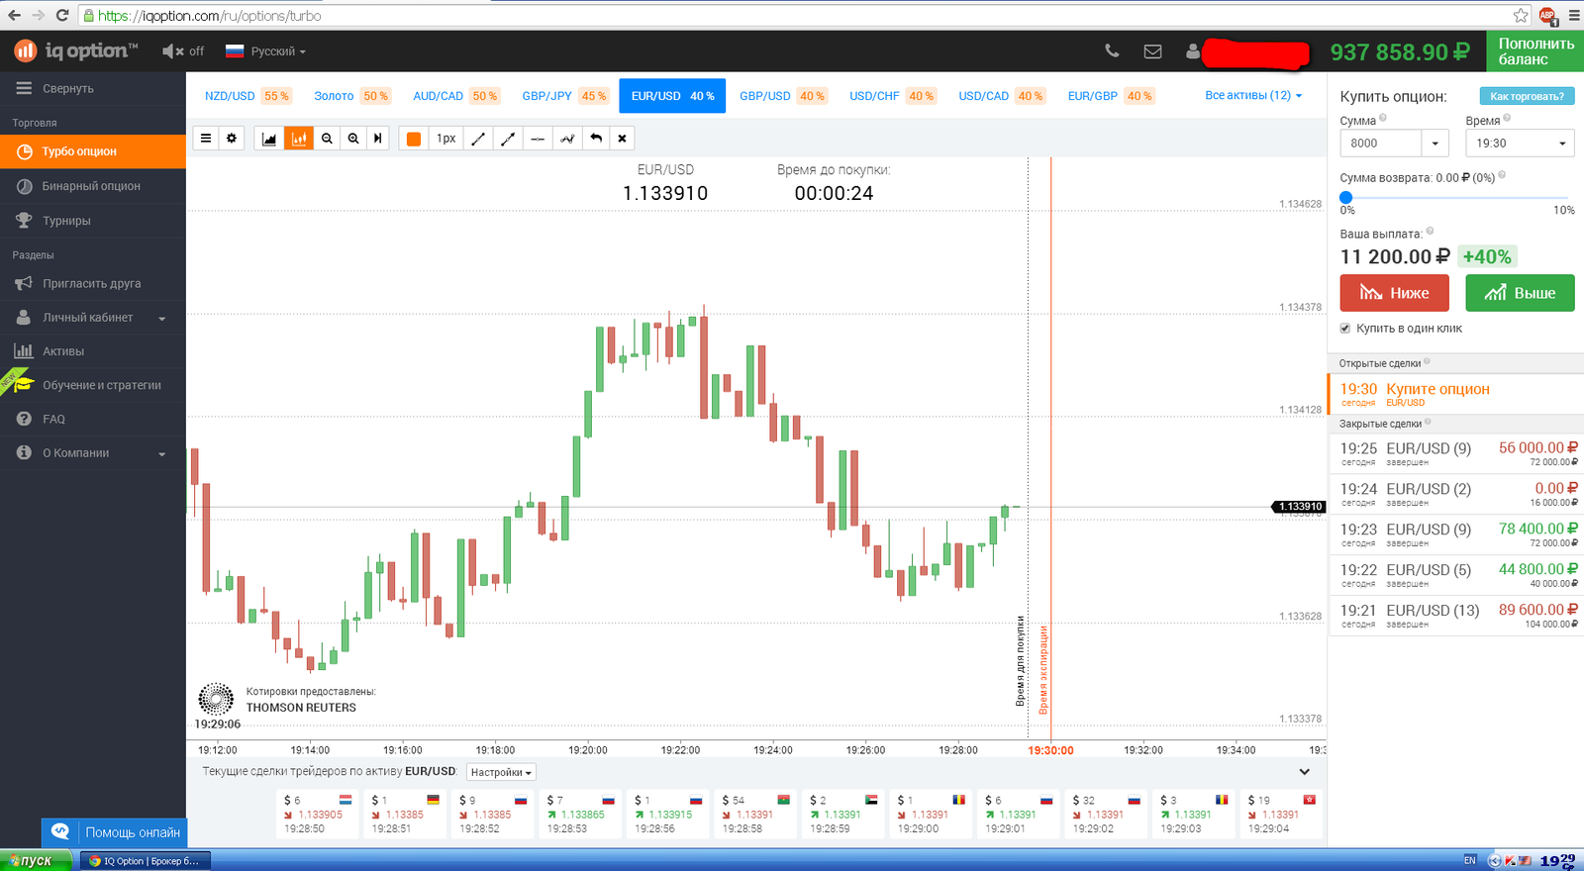Pick the orange drawing color swatch
Screen dimensions: 1584x871
click(414, 139)
